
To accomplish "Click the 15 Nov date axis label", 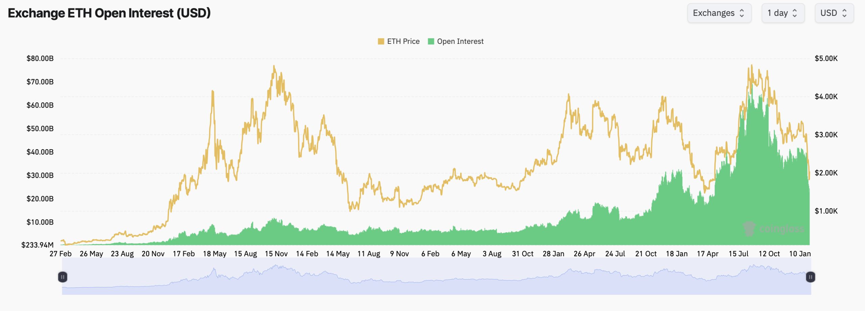I will pyautogui.click(x=277, y=253).
